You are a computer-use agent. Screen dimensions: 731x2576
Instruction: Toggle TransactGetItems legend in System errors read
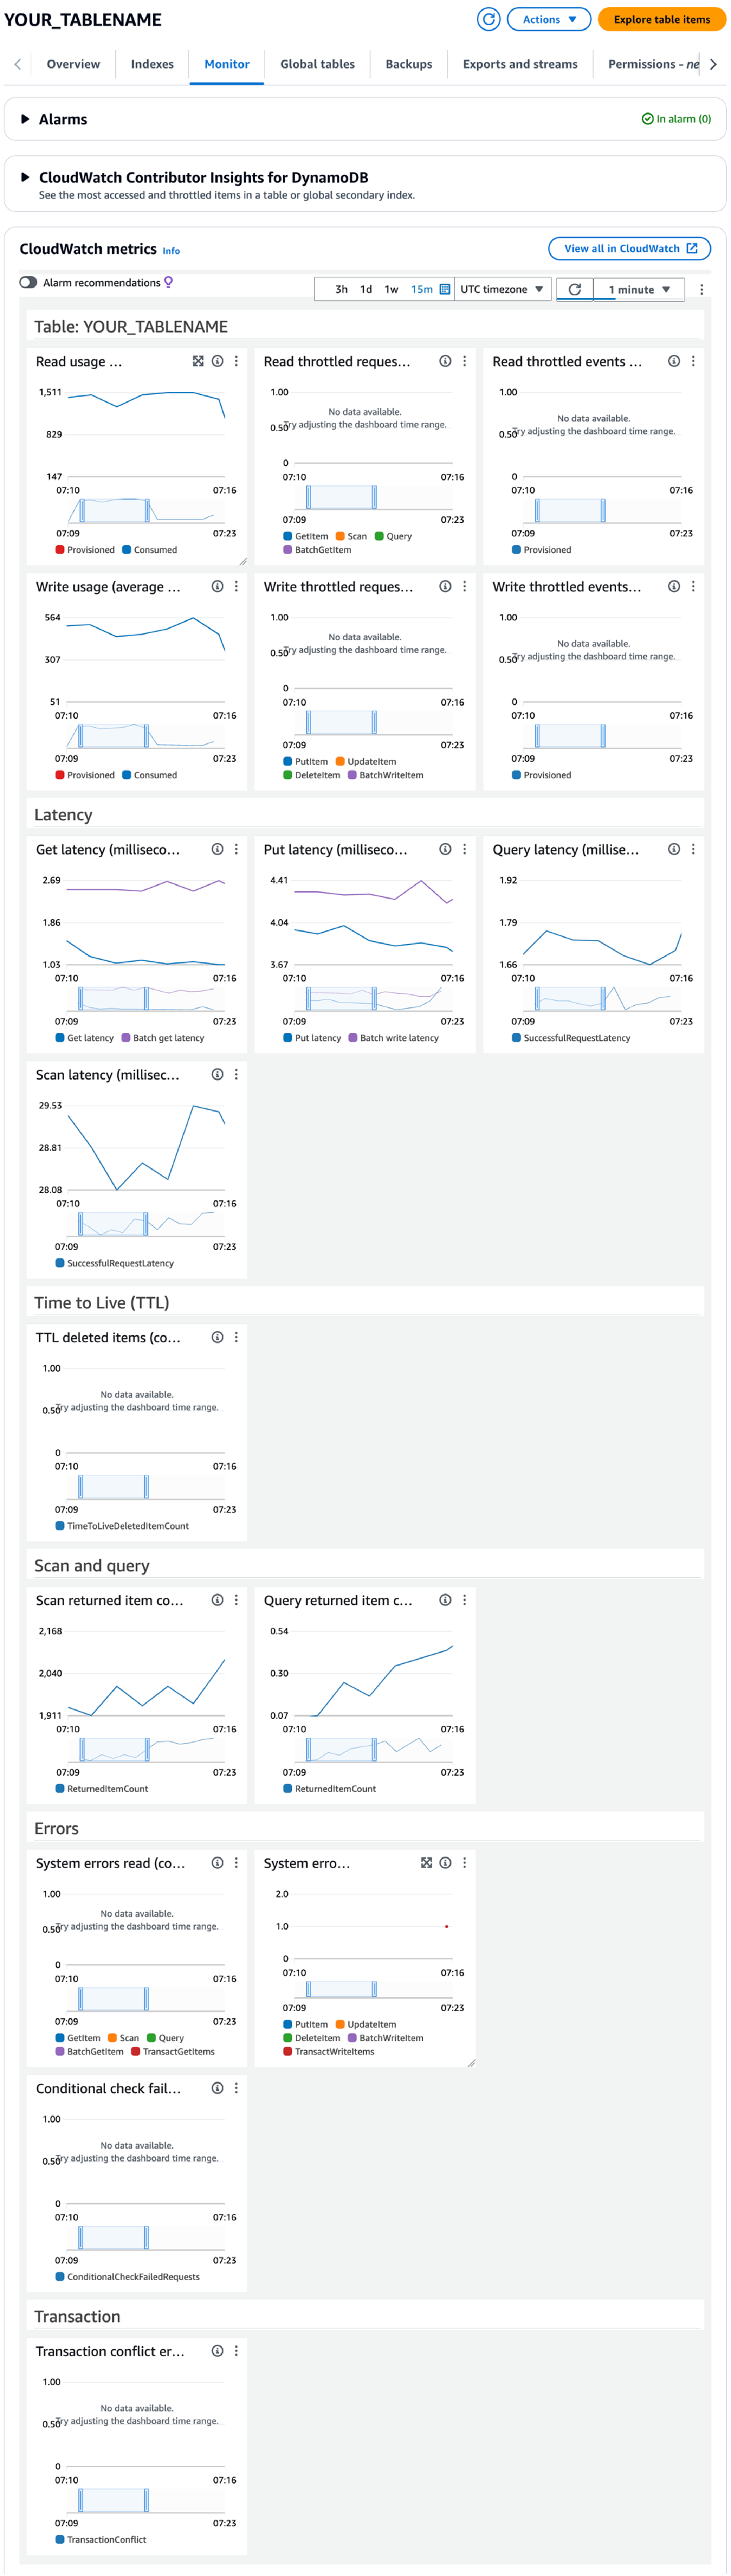(x=173, y=2051)
